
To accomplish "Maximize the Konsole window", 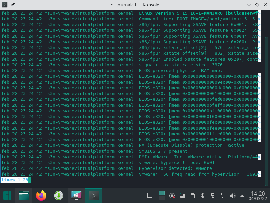I will [x=257, y=5].
